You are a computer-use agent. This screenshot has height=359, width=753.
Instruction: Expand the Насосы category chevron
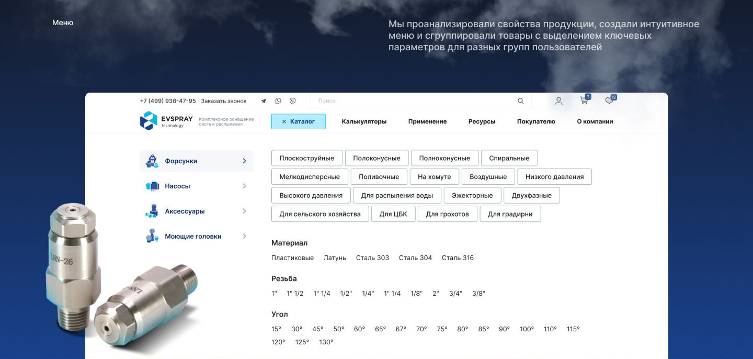(x=244, y=186)
